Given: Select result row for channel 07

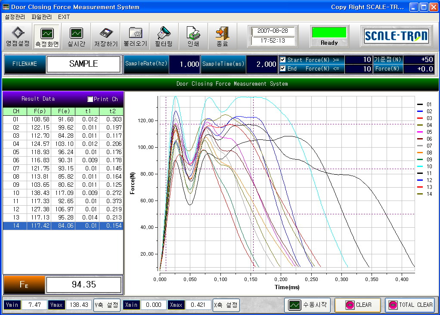Looking at the screenshot, I should 63,168.
